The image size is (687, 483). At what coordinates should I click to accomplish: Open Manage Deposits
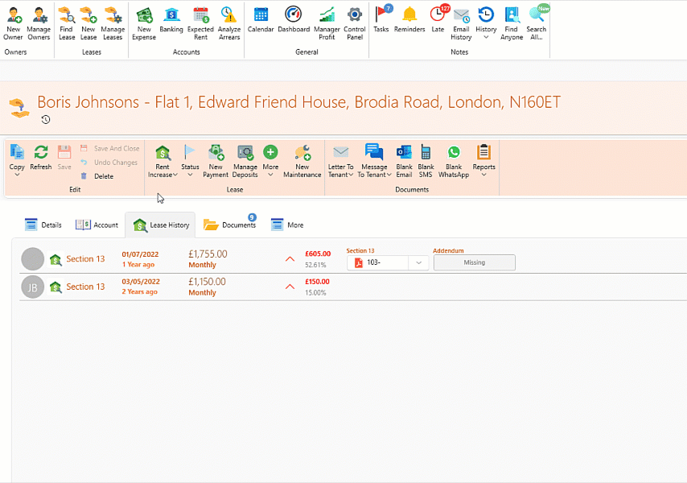coord(245,153)
